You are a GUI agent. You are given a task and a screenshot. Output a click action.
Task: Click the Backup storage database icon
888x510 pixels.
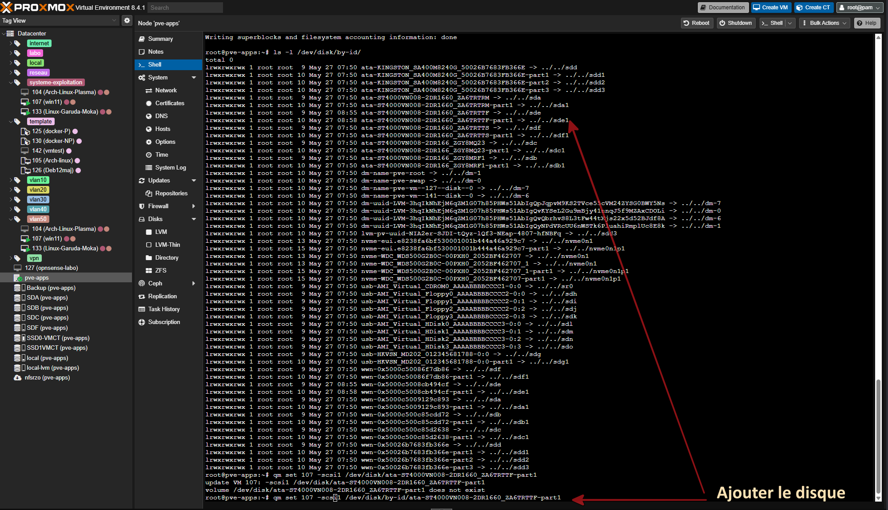(x=17, y=288)
